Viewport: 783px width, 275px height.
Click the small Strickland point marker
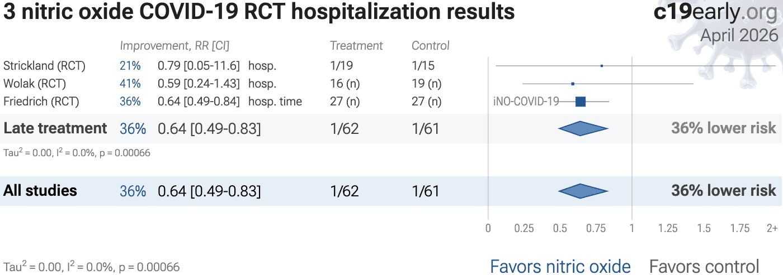602,66
